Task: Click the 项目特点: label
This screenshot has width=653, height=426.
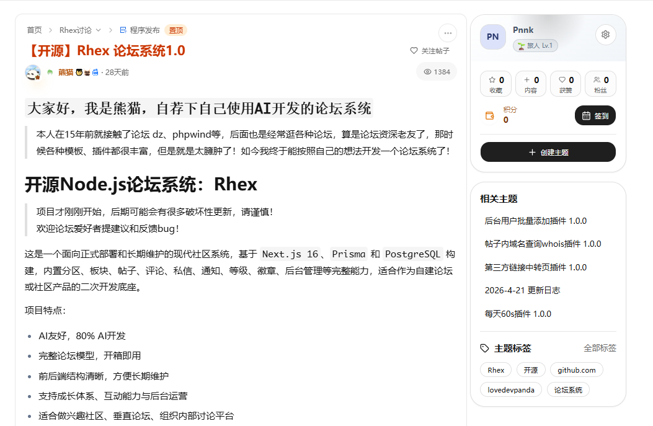Action: point(45,310)
